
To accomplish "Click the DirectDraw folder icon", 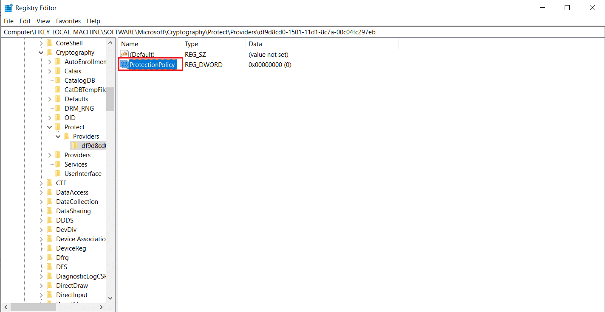I will click(49, 286).
